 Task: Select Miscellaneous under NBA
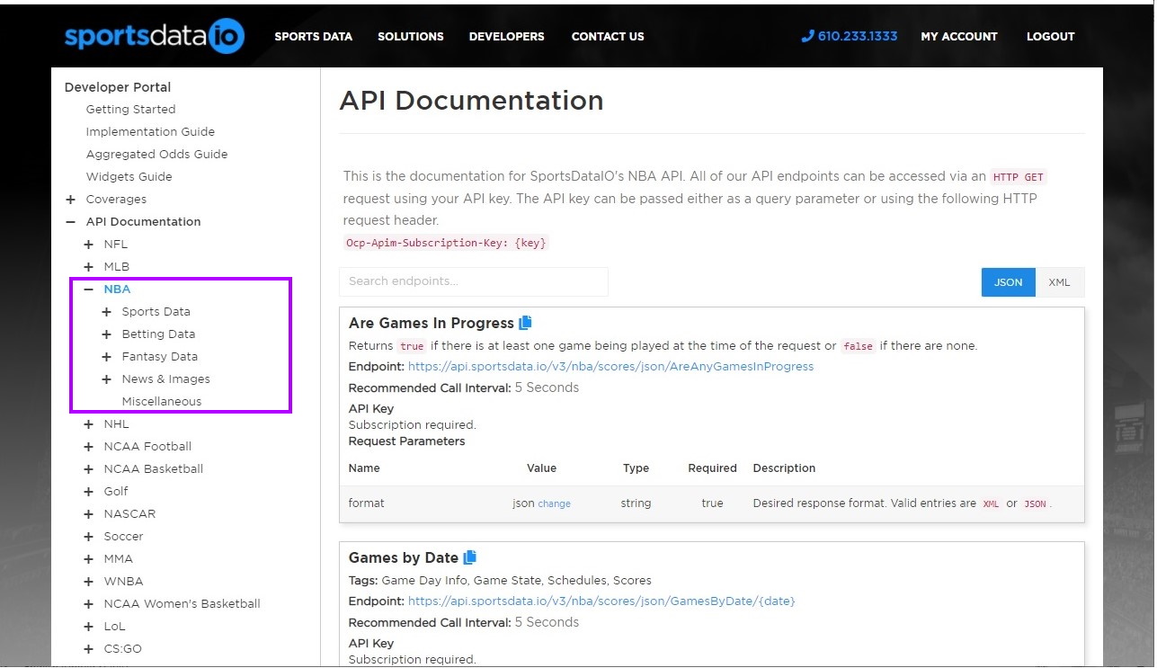[x=162, y=402]
